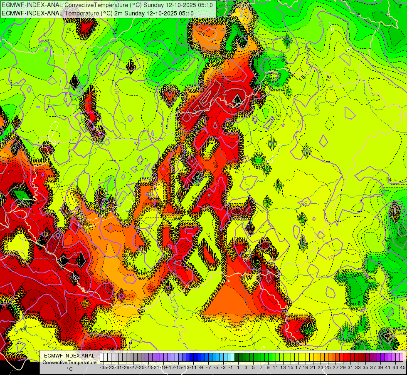Select the white swatch above legend value -35
This screenshot has width=407, height=375.
[102, 357]
